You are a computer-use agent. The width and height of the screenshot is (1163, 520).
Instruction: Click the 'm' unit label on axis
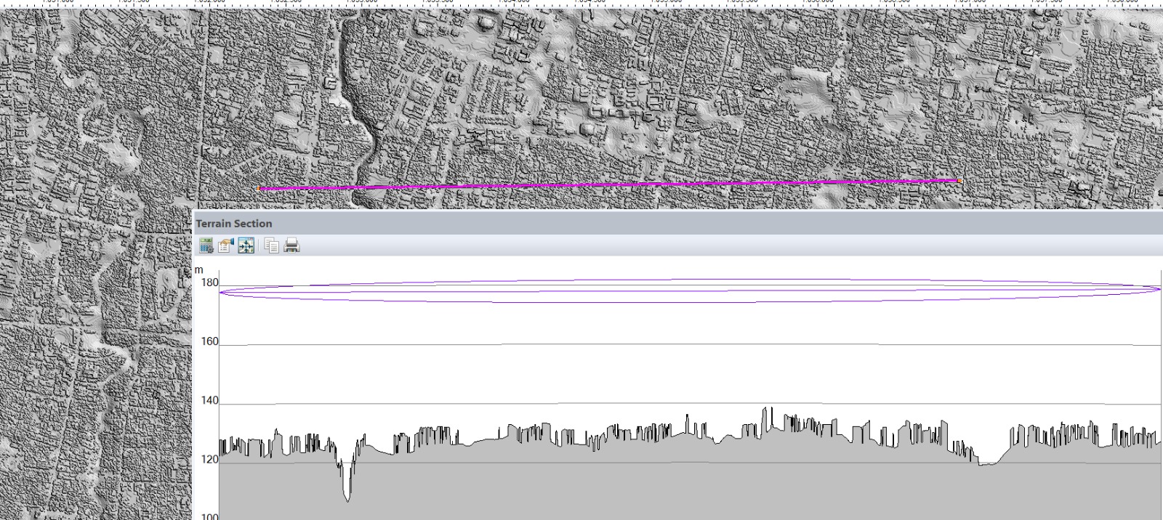click(x=199, y=270)
